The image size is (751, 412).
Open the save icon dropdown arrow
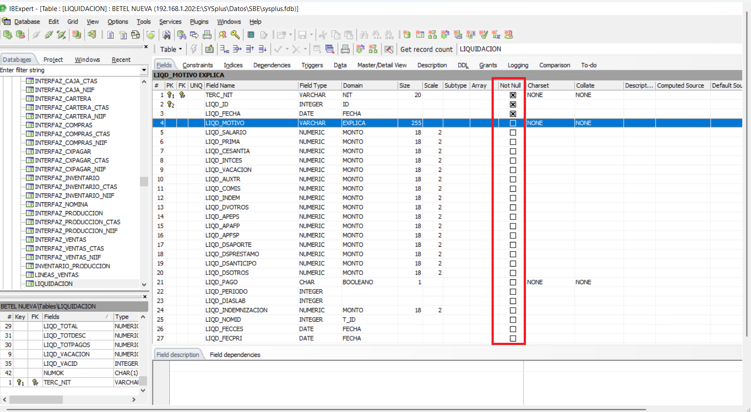[311, 35]
